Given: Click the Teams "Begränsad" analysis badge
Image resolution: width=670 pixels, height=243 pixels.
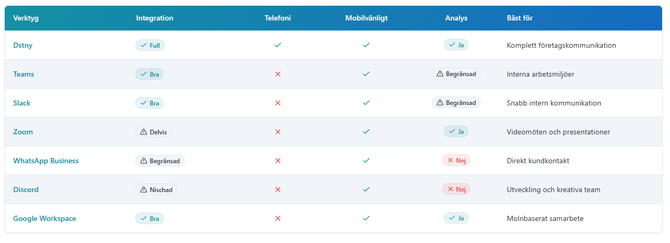Looking at the screenshot, I should 456,74.
